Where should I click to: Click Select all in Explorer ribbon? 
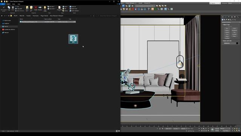pos(73,7)
